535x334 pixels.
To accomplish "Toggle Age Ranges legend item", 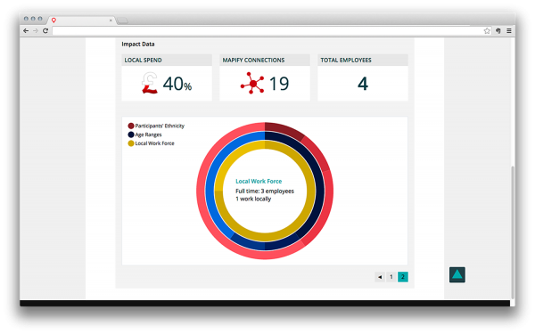I will pyautogui.click(x=144, y=134).
